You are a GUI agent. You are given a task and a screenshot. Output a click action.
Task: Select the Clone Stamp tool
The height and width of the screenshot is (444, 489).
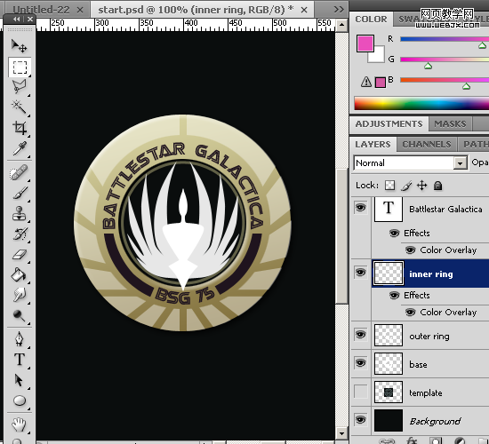[20, 214]
